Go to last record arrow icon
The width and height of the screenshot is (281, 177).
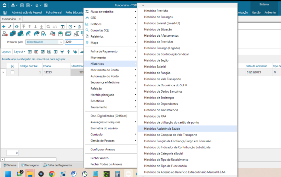[41, 27]
